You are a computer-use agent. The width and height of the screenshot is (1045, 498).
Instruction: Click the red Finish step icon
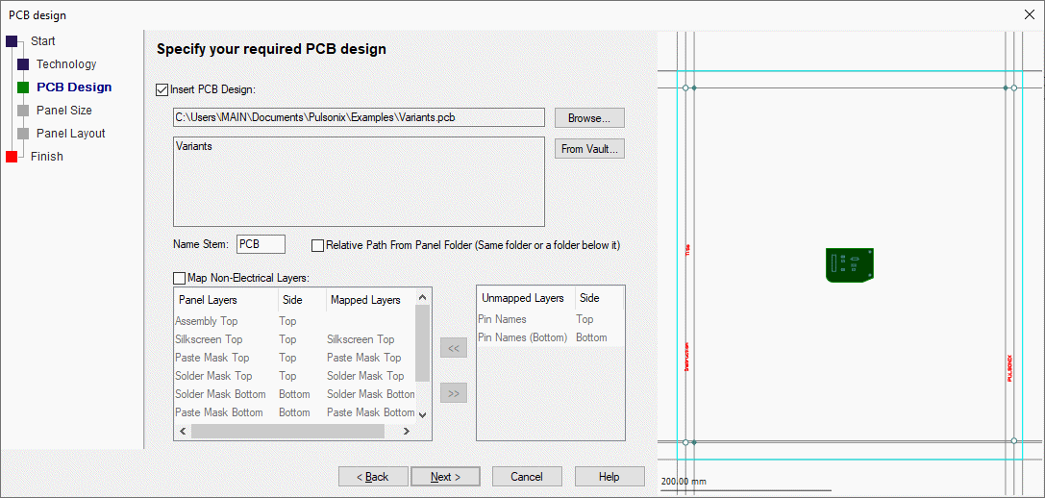coord(12,157)
